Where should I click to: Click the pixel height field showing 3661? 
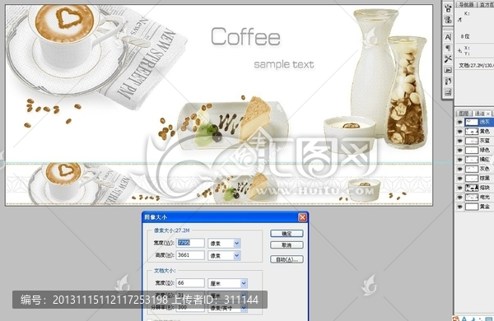coord(190,255)
